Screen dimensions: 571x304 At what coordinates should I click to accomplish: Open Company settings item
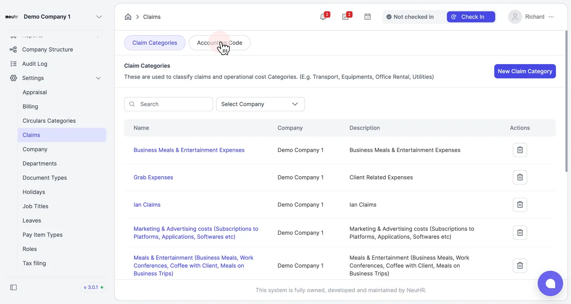tap(62, 149)
